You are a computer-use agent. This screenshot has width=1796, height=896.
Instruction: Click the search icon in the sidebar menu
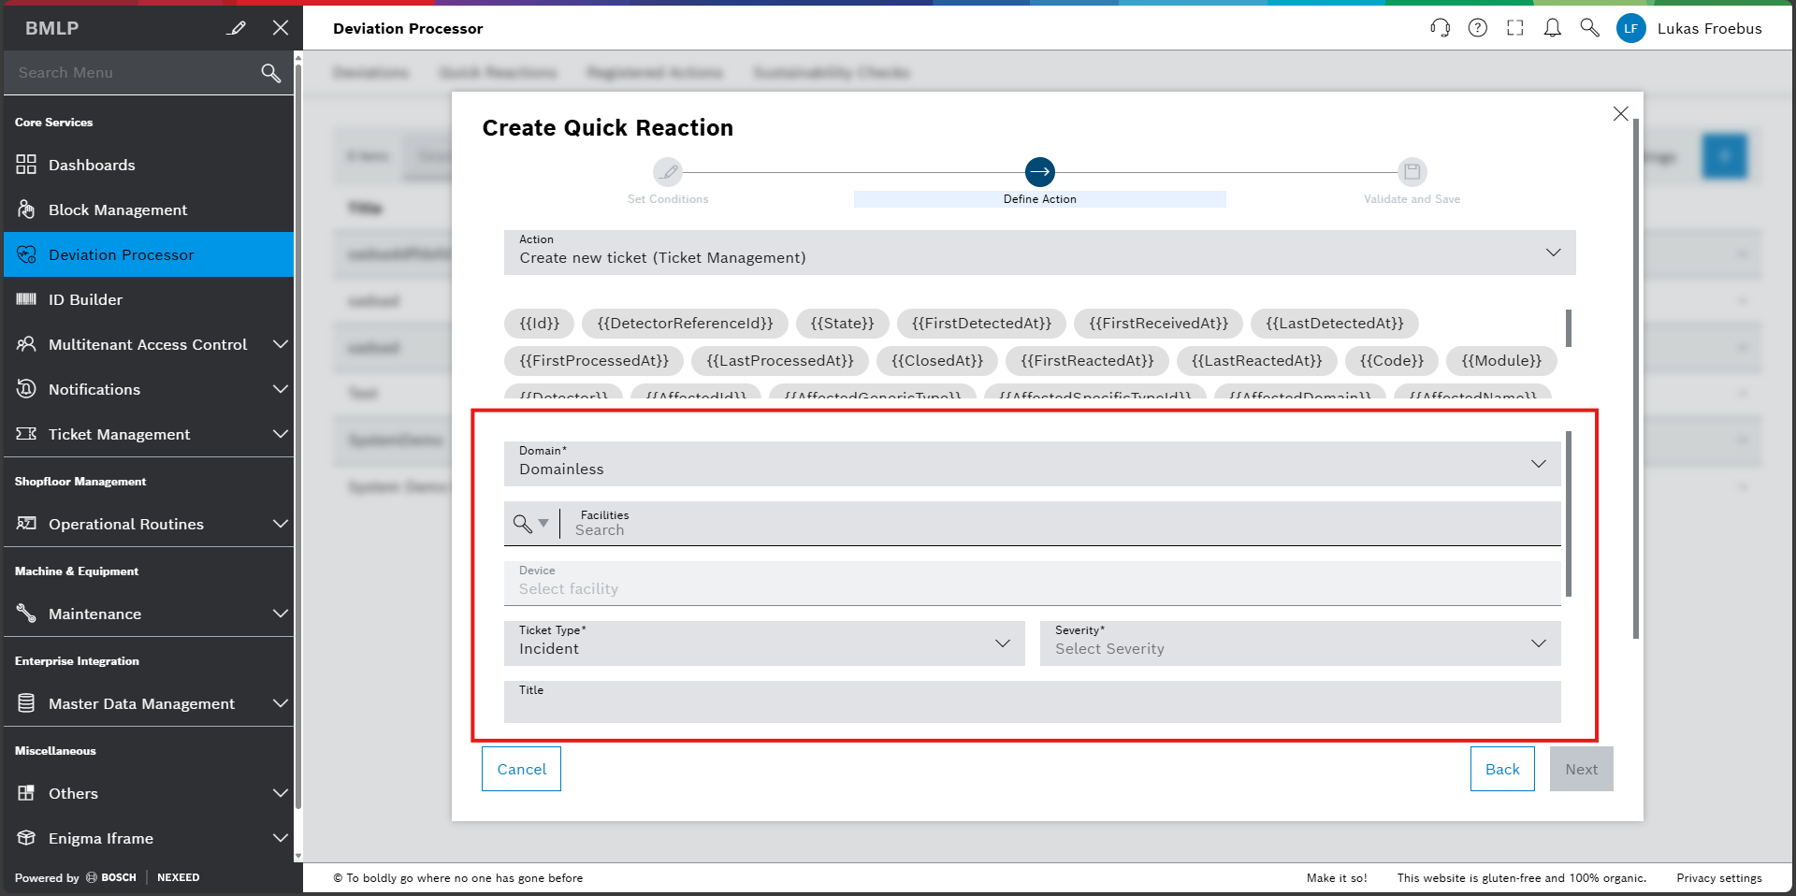(270, 72)
